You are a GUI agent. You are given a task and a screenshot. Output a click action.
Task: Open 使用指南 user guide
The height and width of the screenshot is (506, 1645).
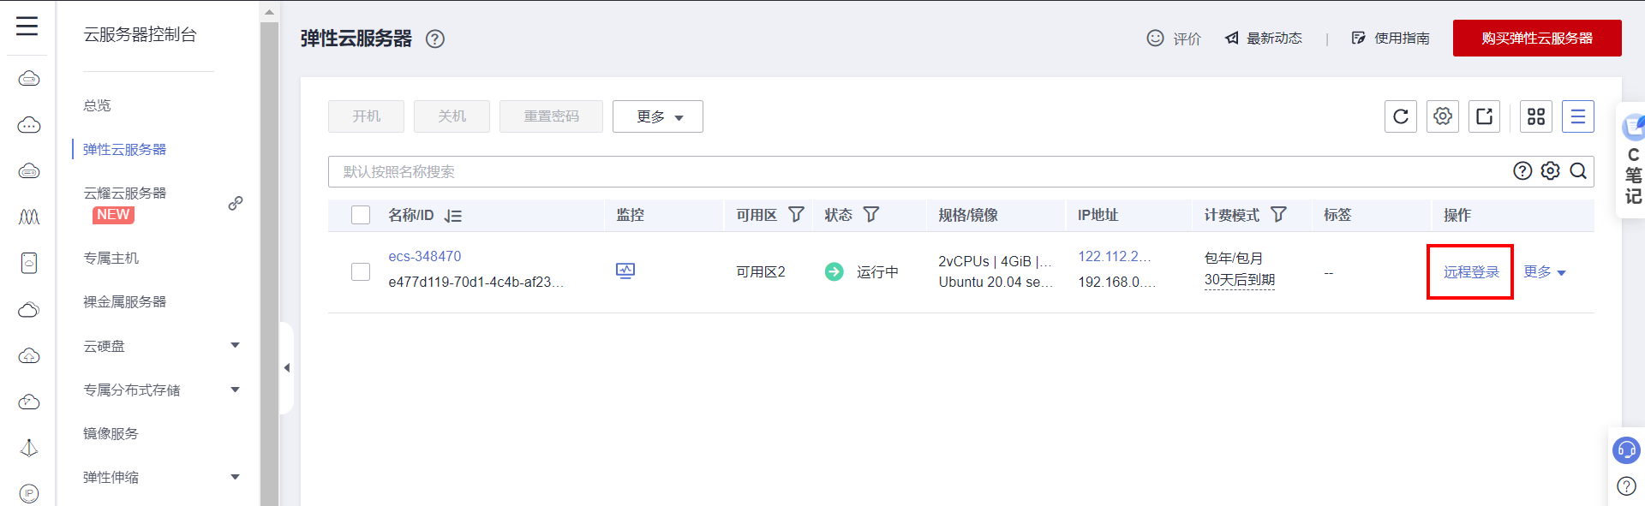1390,38
